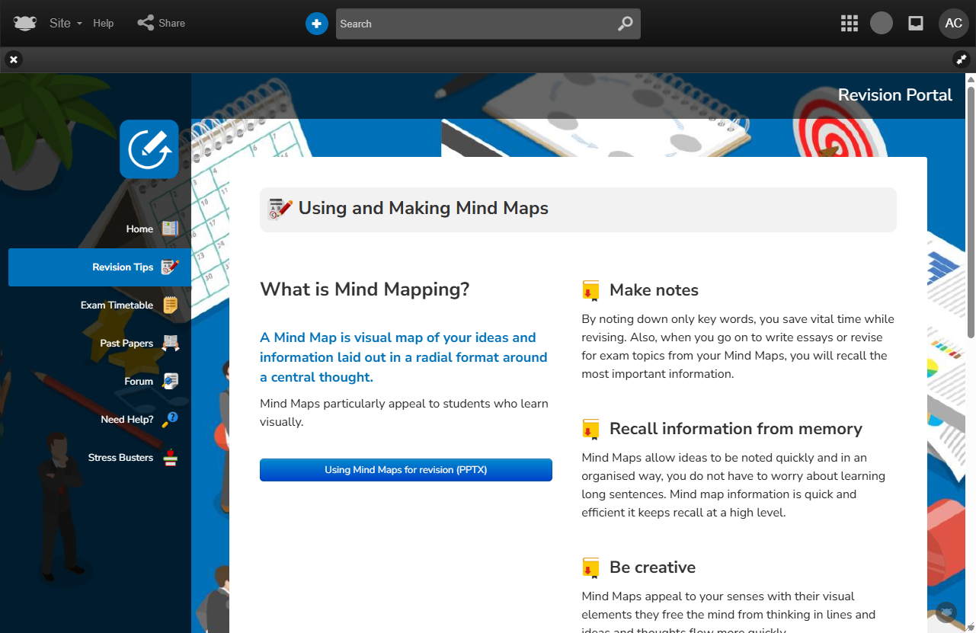Select Exam Timetable in sidebar
Viewport: 976px width, 633px height.
click(x=117, y=305)
